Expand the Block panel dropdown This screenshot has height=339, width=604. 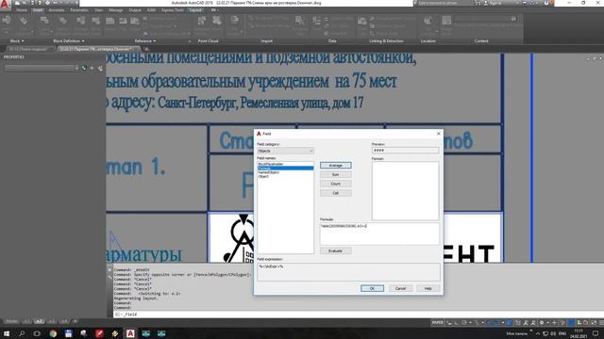tap(17, 40)
